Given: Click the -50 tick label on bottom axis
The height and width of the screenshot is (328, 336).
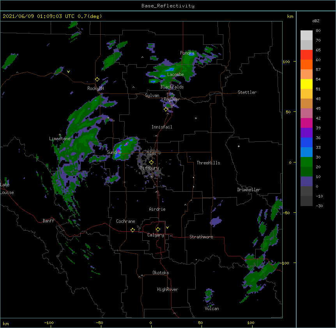Looking at the screenshot, I should click(x=99, y=323).
